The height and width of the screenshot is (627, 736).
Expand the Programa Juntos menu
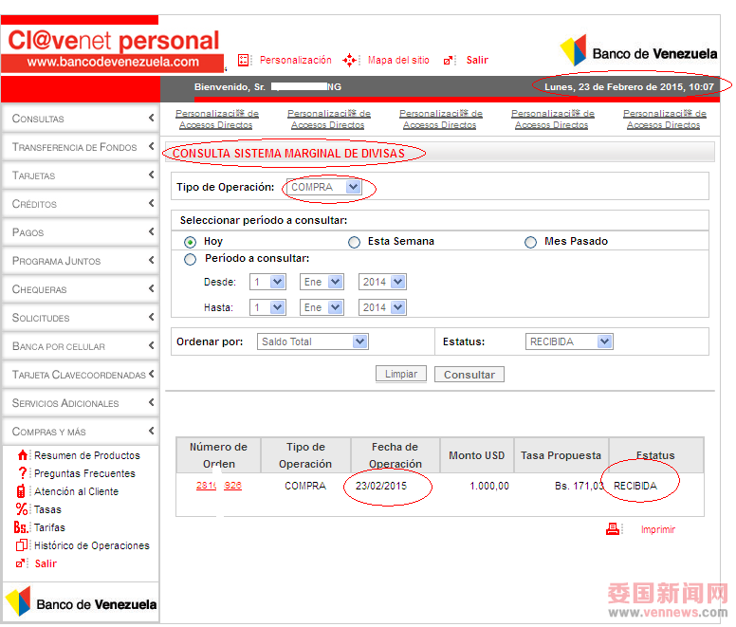[x=81, y=261]
